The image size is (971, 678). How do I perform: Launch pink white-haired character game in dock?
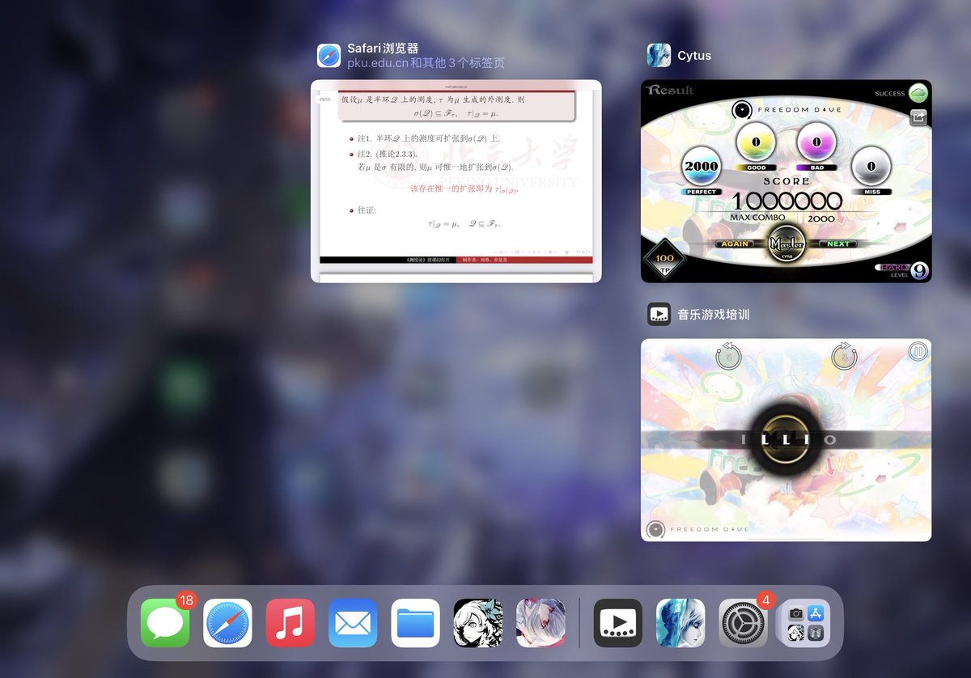click(x=541, y=623)
